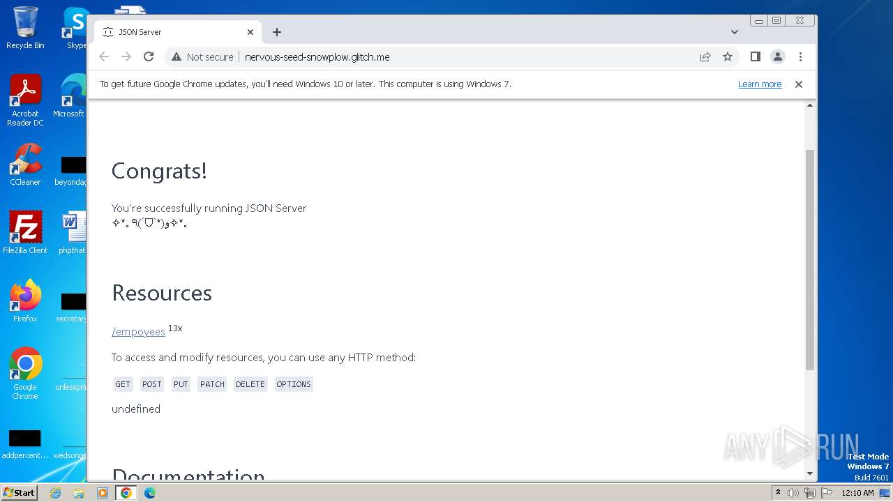Share this page via the share icon
This screenshot has width=893, height=502.
tap(705, 56)
